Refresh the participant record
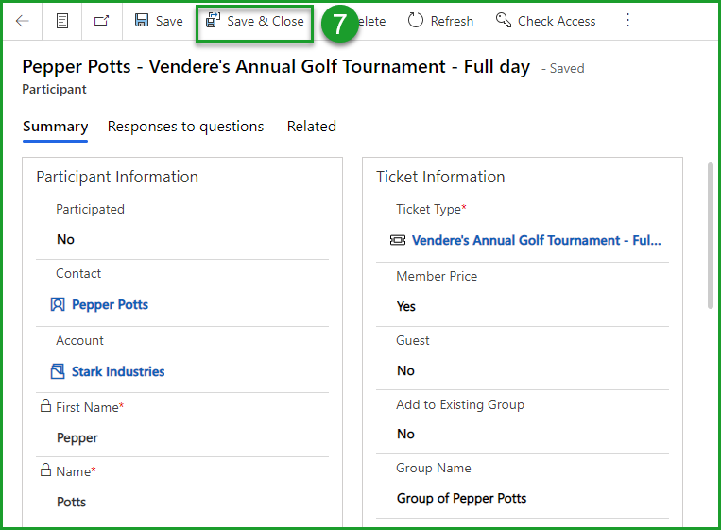Screen dimensions: 721x530 pyautogui.click(x=440, y=21)
